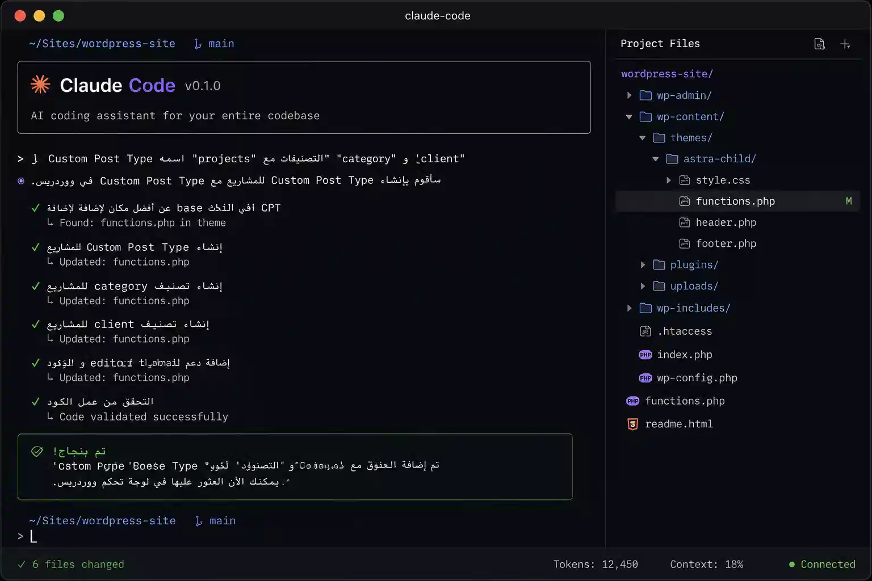Expand the wp-admin folder arrow
Image resolution: width=872 pixels, height=581 pixels.
click(629, 95)
